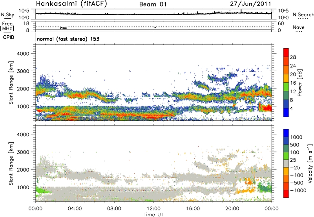Click the 'Power [dB]' colorbar title

(299, 83)
